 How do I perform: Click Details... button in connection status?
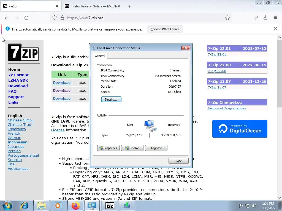tap(111, 99)
